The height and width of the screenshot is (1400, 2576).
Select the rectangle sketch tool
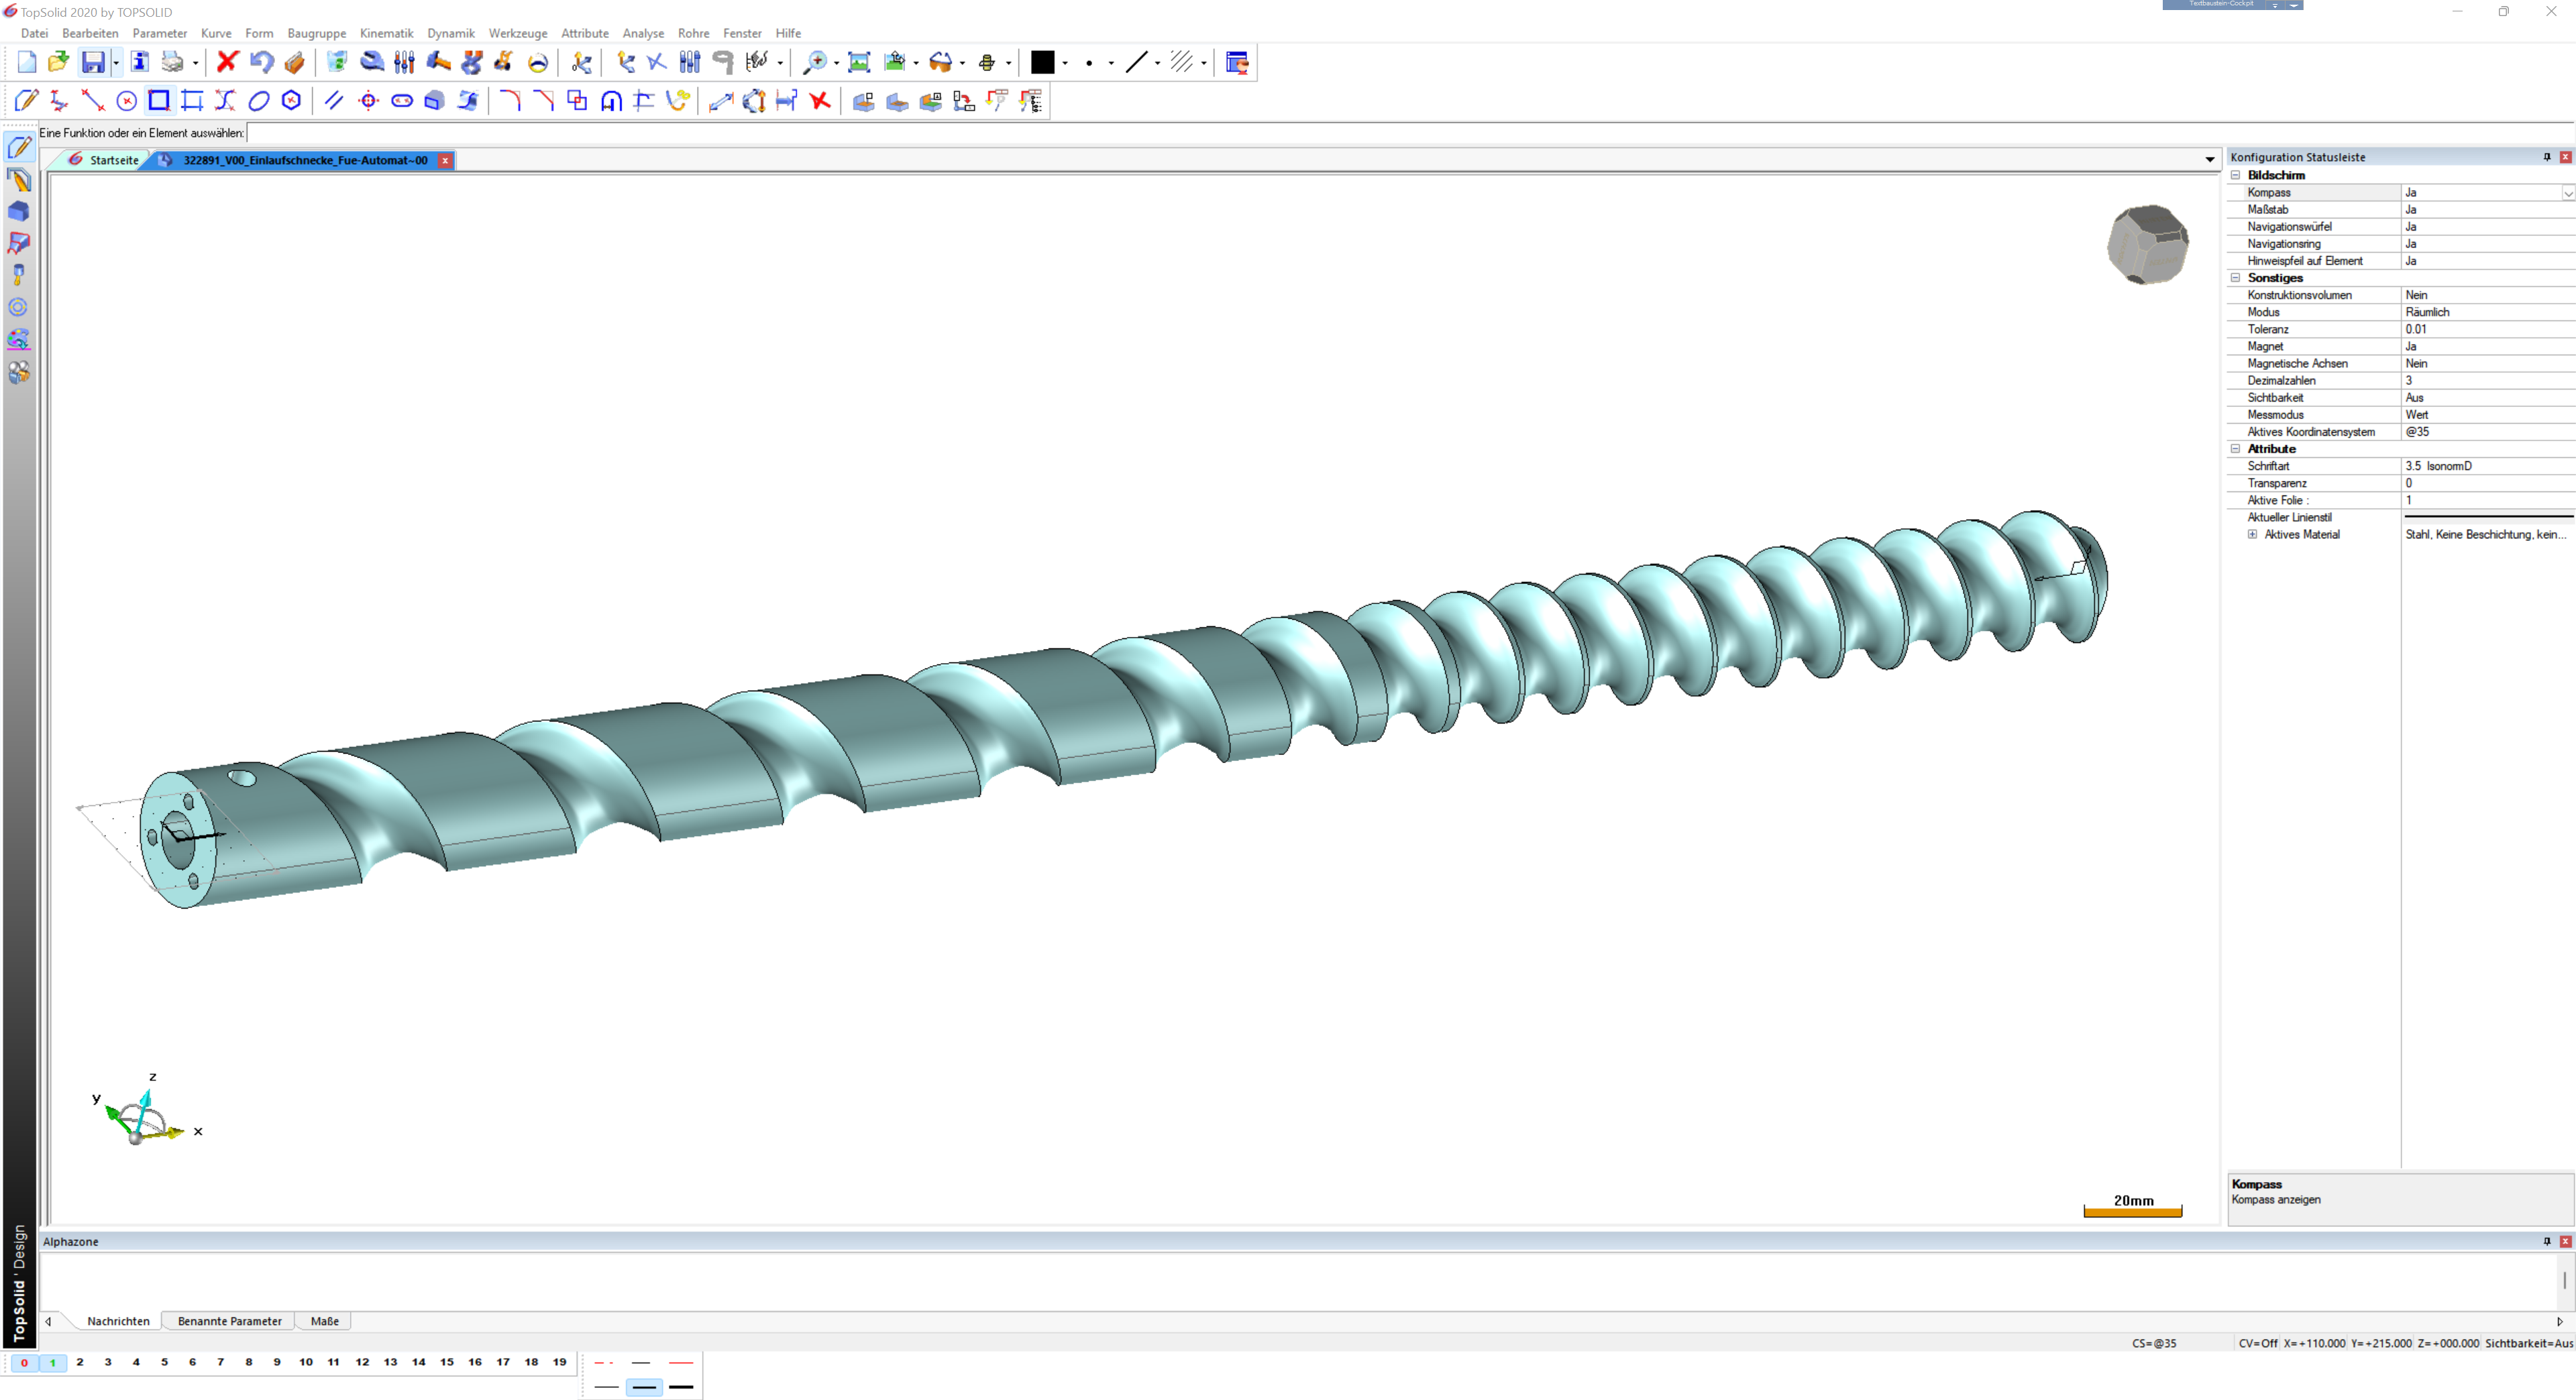(159, 101)
